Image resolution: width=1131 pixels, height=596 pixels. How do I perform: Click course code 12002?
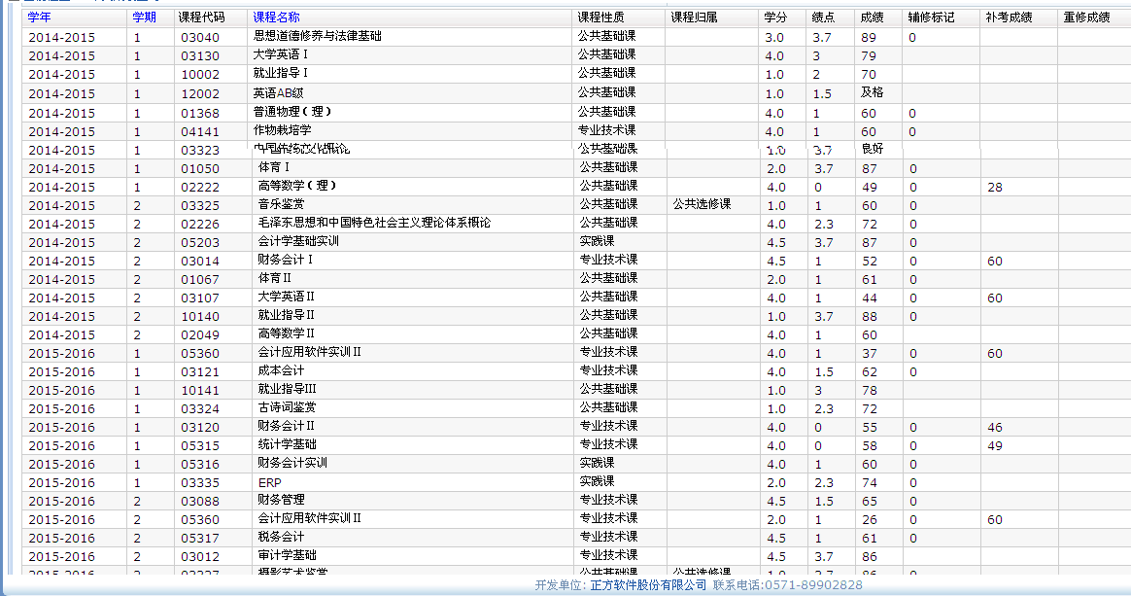coord(200,94)
